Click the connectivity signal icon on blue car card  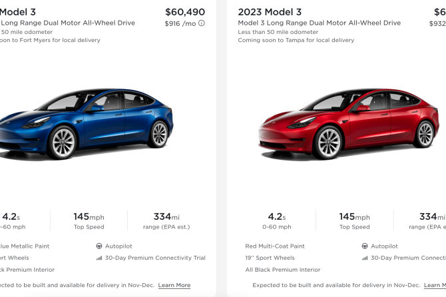99,258
